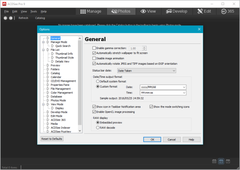Open the Status bar date dropdown
The image size is (240, 170).
pyautogui.click(x=146, y=71)
